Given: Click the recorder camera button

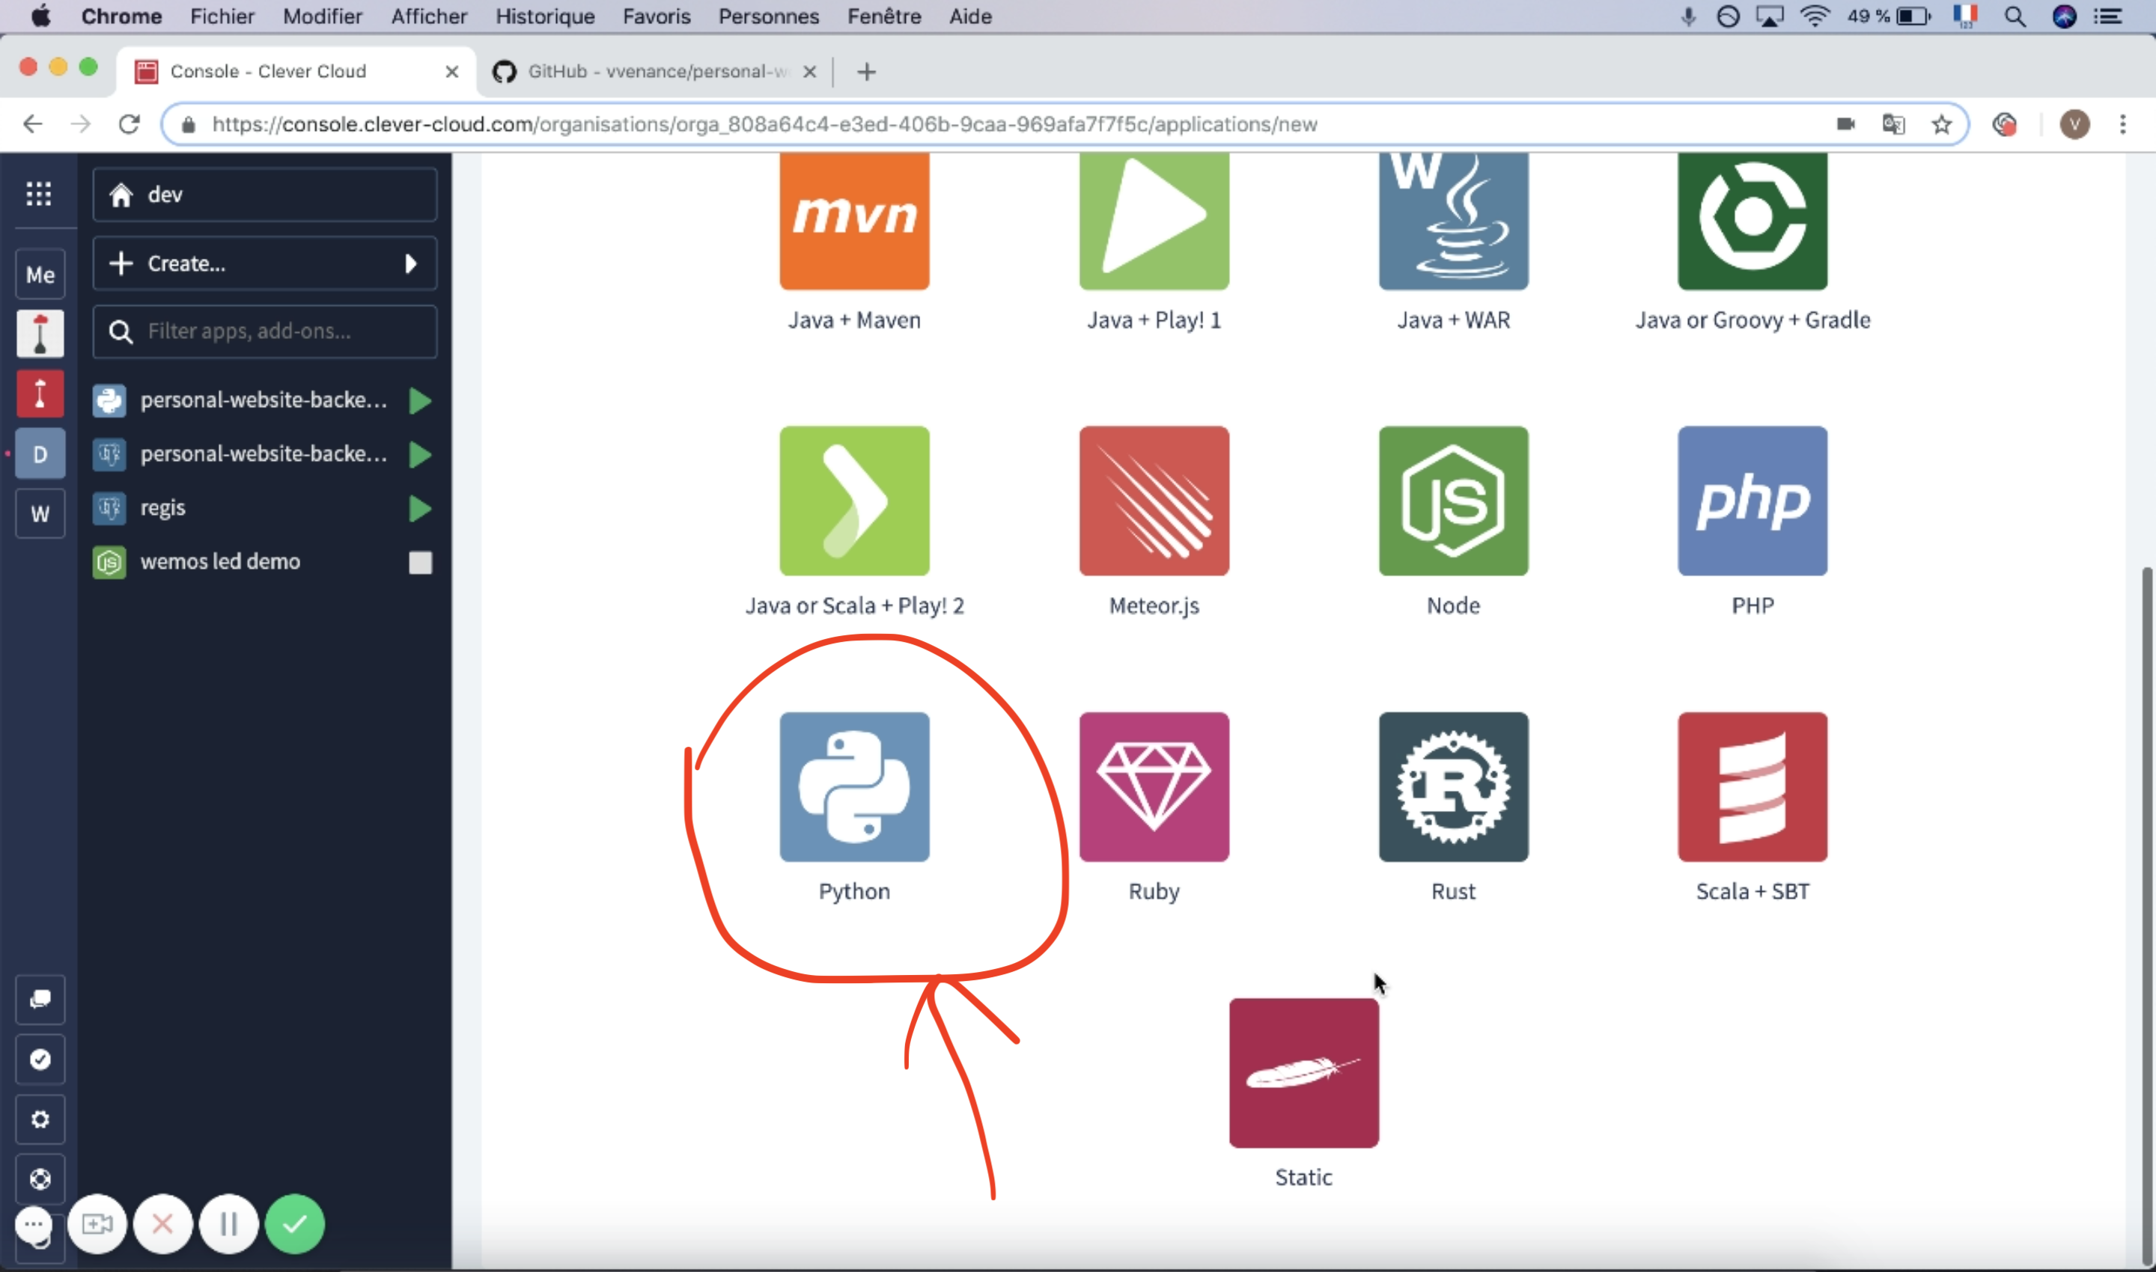Looking at the screenshot, I should pos(97,1224).
